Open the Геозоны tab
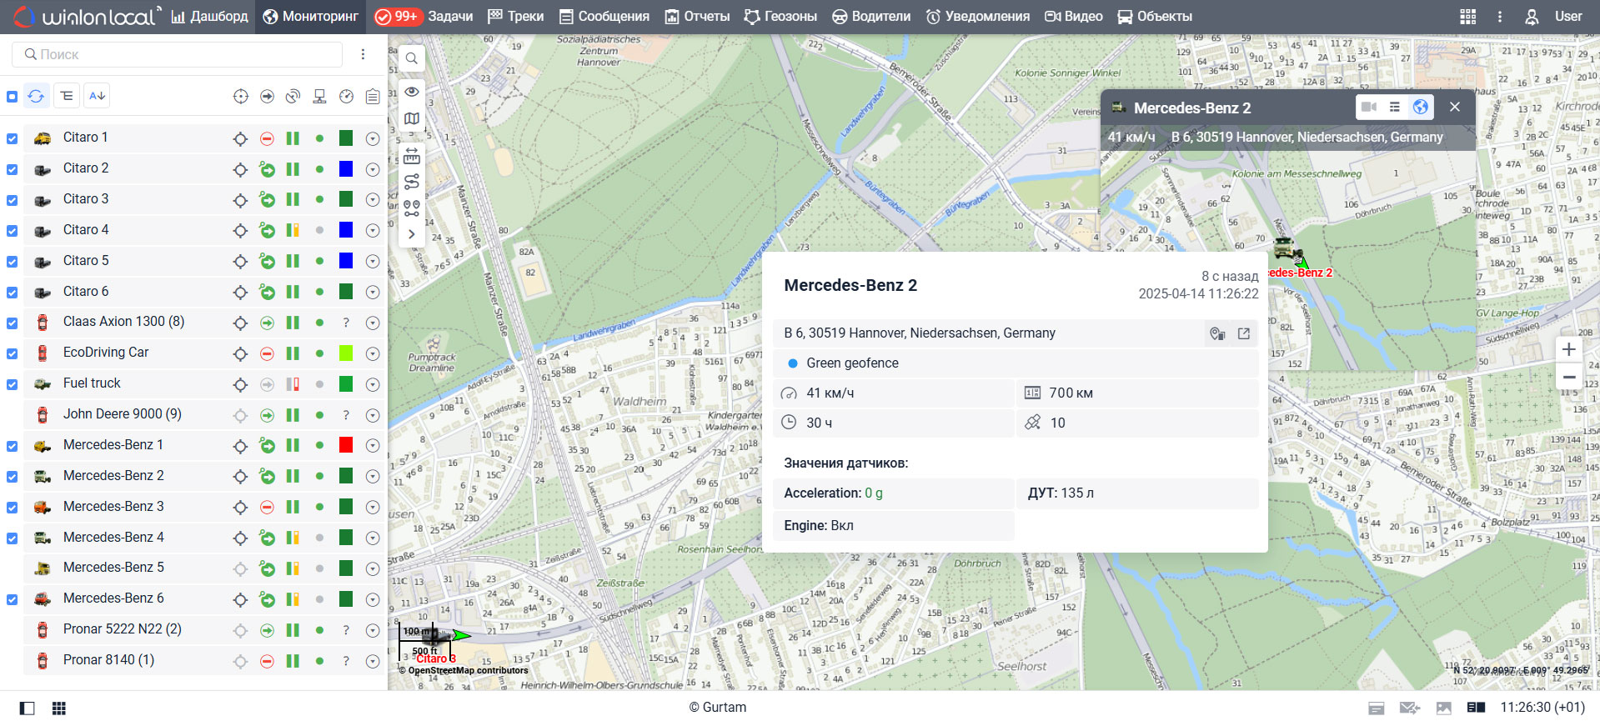Viewport: 1600px width, 721px height. (x=780, y=17)
